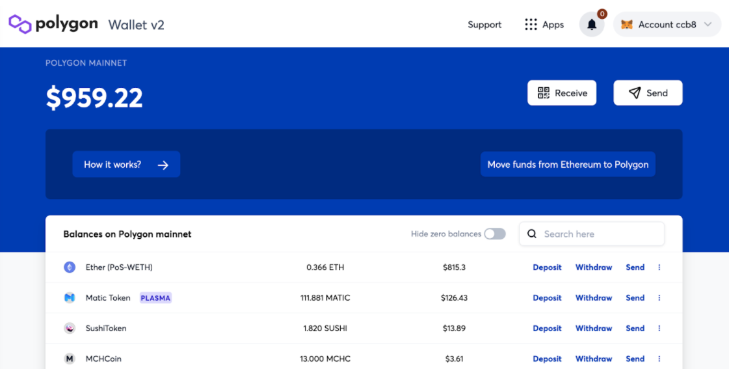Viewport: 729px width, 369px height.
Task: Click Move funds from Ethereum to Polygon
Action: pyautogui.click(x=568, y=164)
